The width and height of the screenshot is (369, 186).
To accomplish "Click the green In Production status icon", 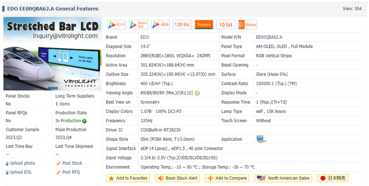I will point(84,121).
